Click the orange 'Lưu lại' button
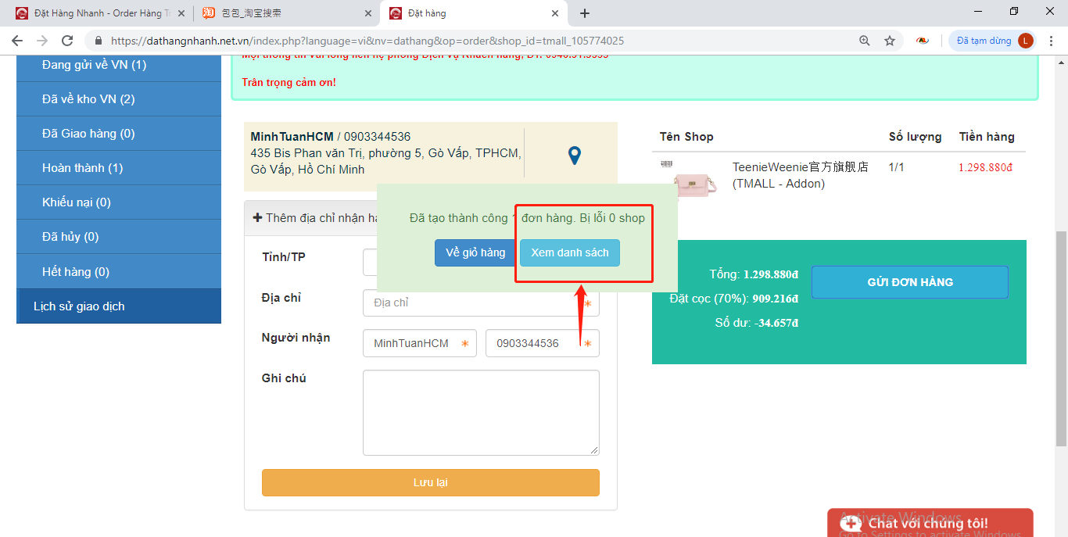 click(x=430, y=482)
